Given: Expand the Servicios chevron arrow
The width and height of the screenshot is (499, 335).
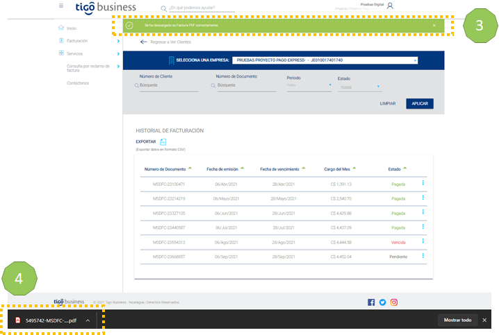Looking at the screenshot, I should (118, 53).
